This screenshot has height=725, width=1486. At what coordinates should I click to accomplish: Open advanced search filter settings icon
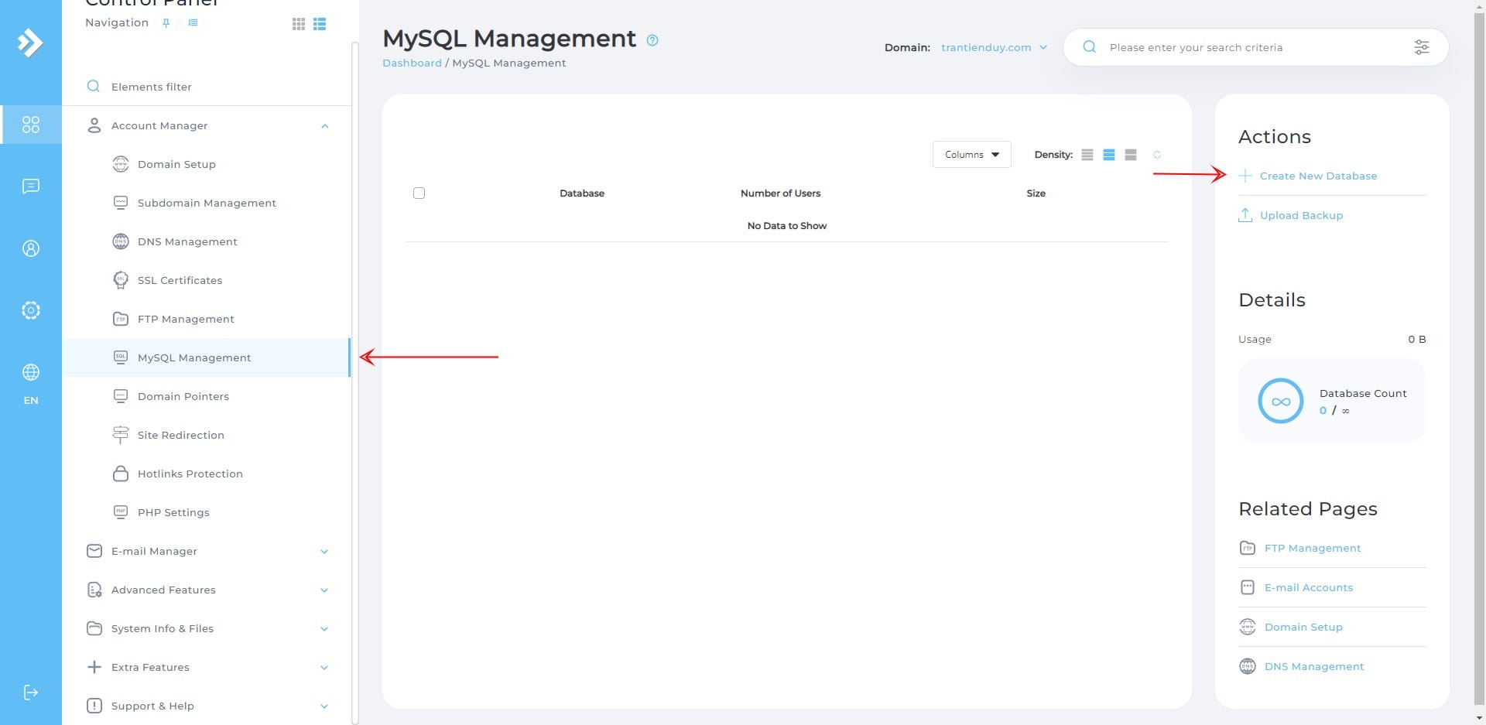tap(1422, 47)
